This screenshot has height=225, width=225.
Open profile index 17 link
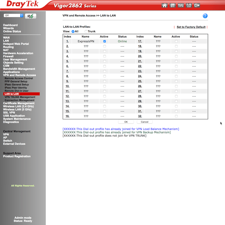(140, 41)
